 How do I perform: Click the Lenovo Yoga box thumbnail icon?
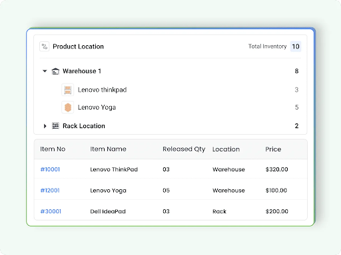(68, 108)
